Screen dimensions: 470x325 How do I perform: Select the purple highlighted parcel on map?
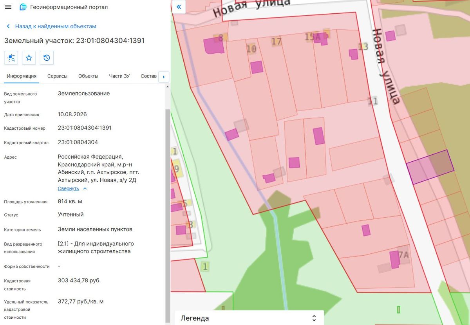pyautogui.click(x=430, y=167)
